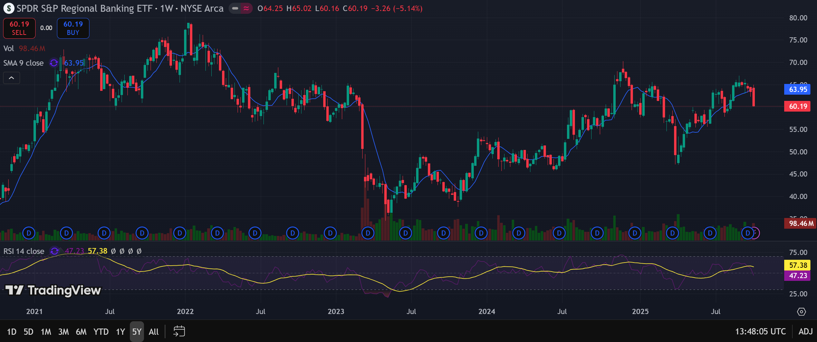Click the gray dash data-status pill icon

click(x=235, y=8)
